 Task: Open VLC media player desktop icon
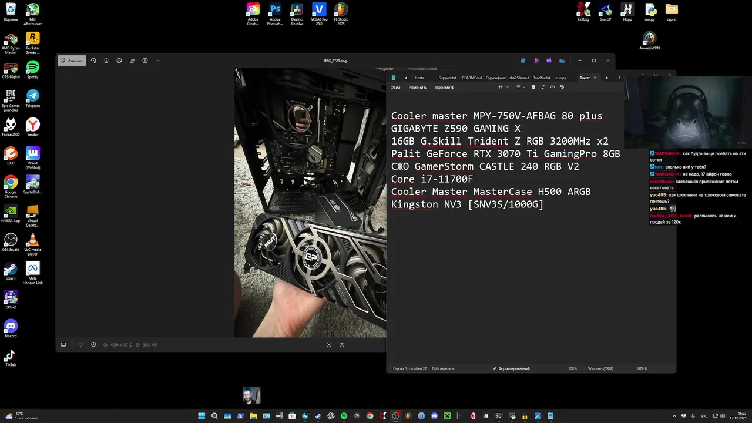[x=33, y=244]
